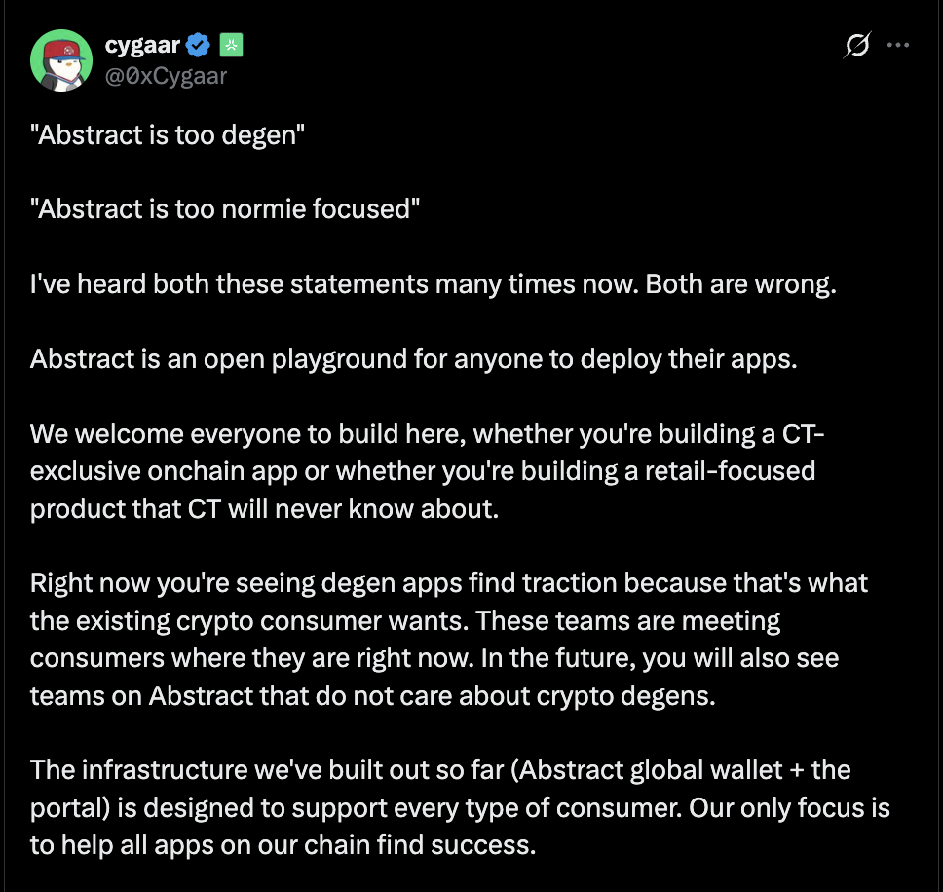Click the line starting "The infrastructure we've built"
943x892 pixels.
click(440, 770)
